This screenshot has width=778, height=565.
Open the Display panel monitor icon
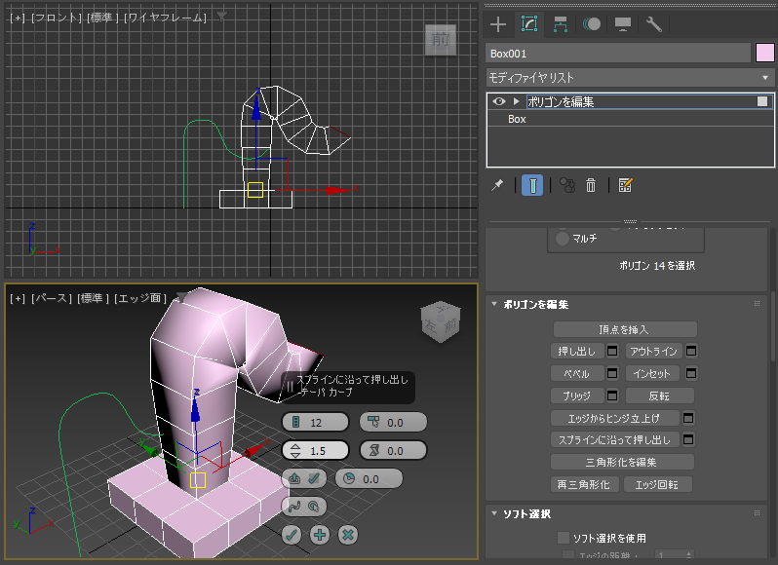point(623,24)
